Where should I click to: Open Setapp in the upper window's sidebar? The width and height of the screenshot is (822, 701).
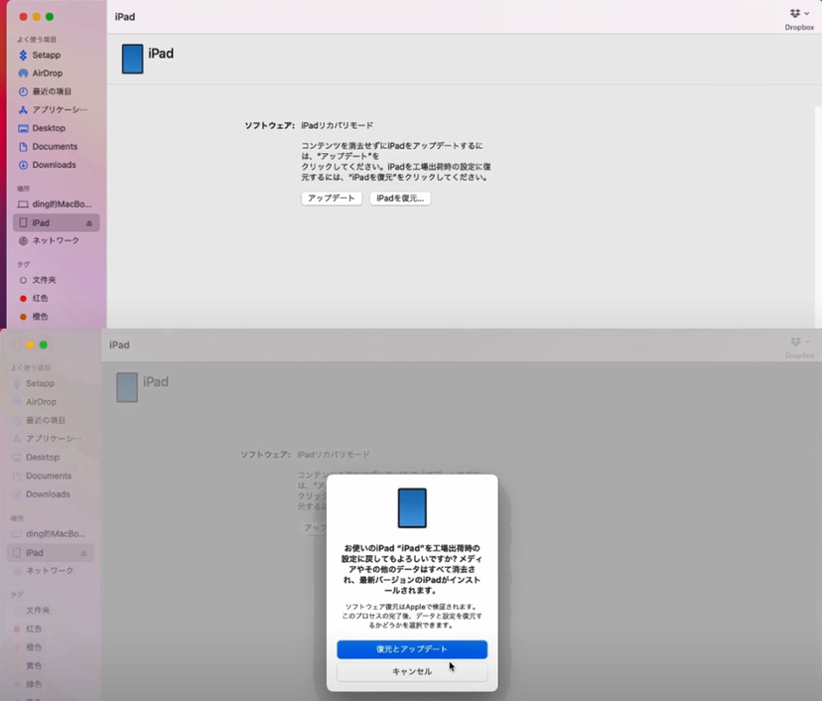click(40, 55)
